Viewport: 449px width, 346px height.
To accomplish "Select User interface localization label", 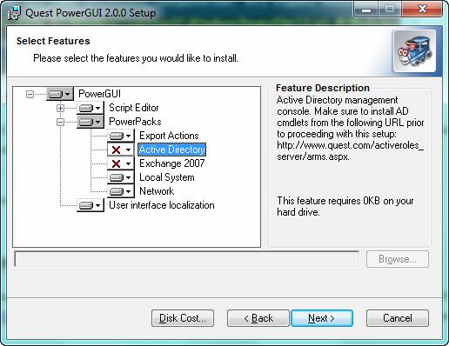I will 162,205.
